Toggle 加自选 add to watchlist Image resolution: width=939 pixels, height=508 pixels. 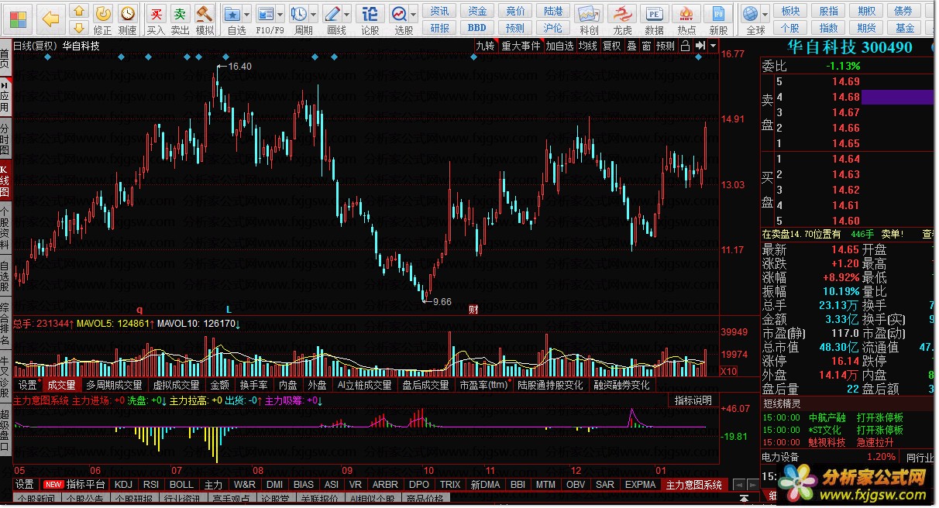pyautogui.click(x=559, y=46)
